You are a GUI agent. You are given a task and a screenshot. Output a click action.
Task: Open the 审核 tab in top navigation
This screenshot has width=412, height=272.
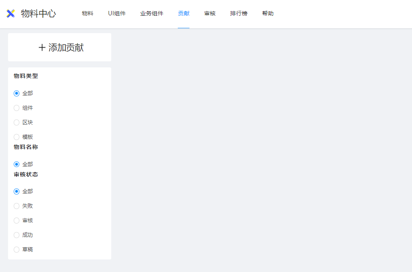point(210,14)
